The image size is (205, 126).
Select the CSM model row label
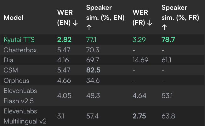point(11,70)
